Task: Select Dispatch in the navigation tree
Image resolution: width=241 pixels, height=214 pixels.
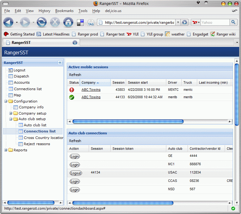Action: (21, 76)
